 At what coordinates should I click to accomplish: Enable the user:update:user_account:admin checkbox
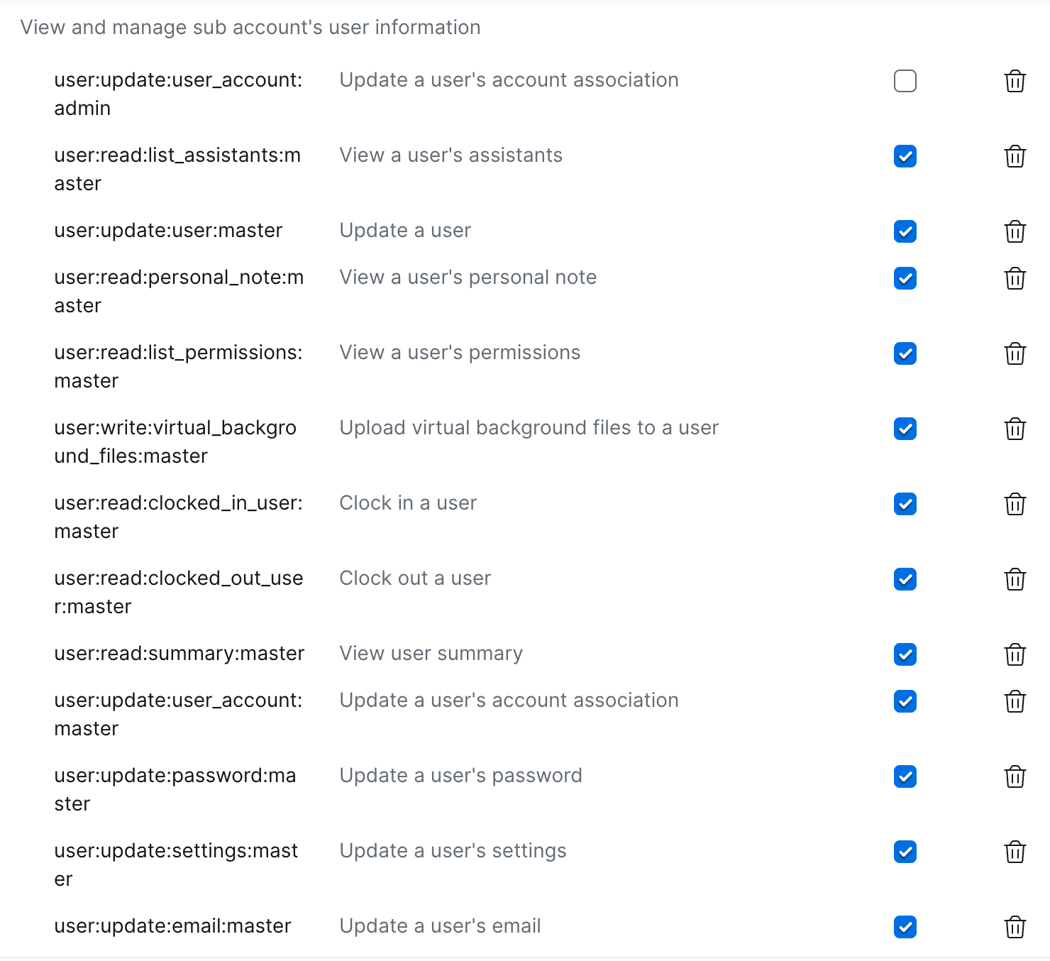point(905,81)
